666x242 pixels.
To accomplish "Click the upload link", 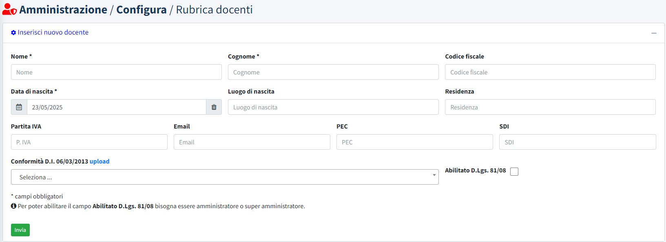I will coord(100,161).
